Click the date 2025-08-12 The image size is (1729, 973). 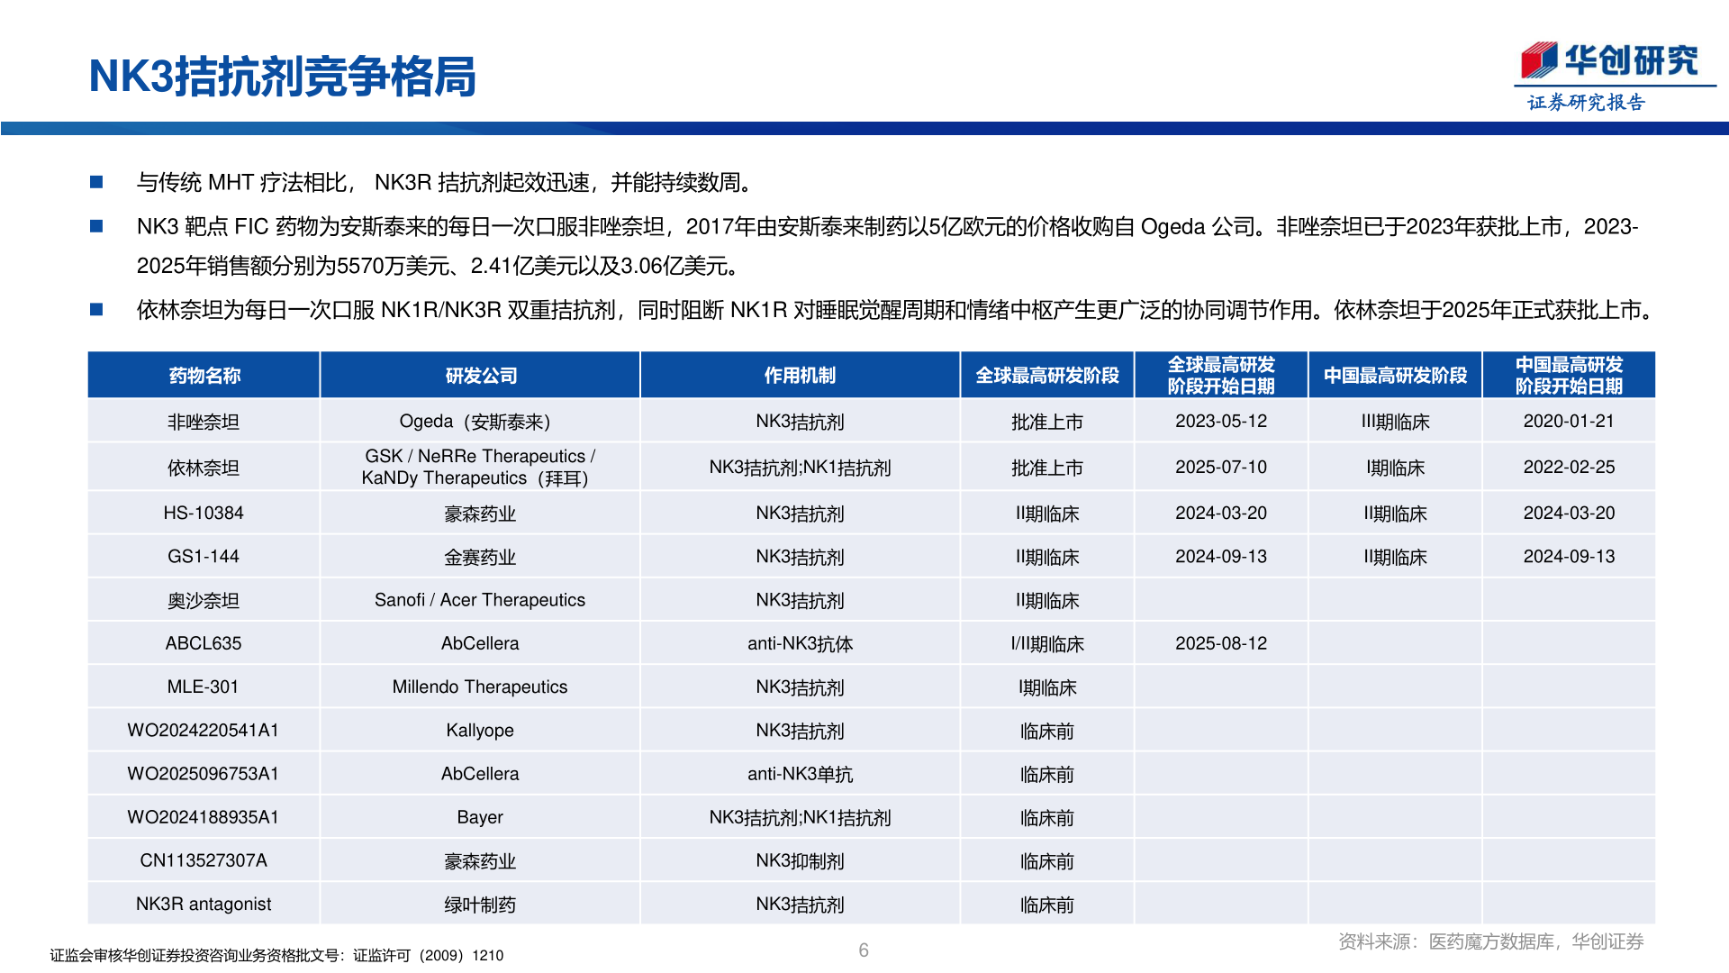[x=1221, y=643]
